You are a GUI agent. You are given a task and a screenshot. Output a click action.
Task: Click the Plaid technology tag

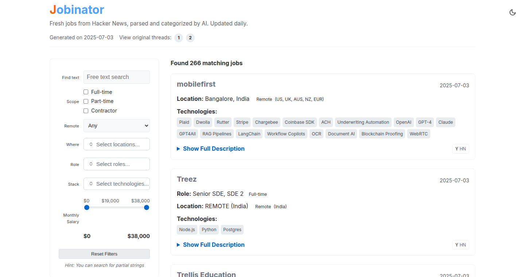point(184,122)
